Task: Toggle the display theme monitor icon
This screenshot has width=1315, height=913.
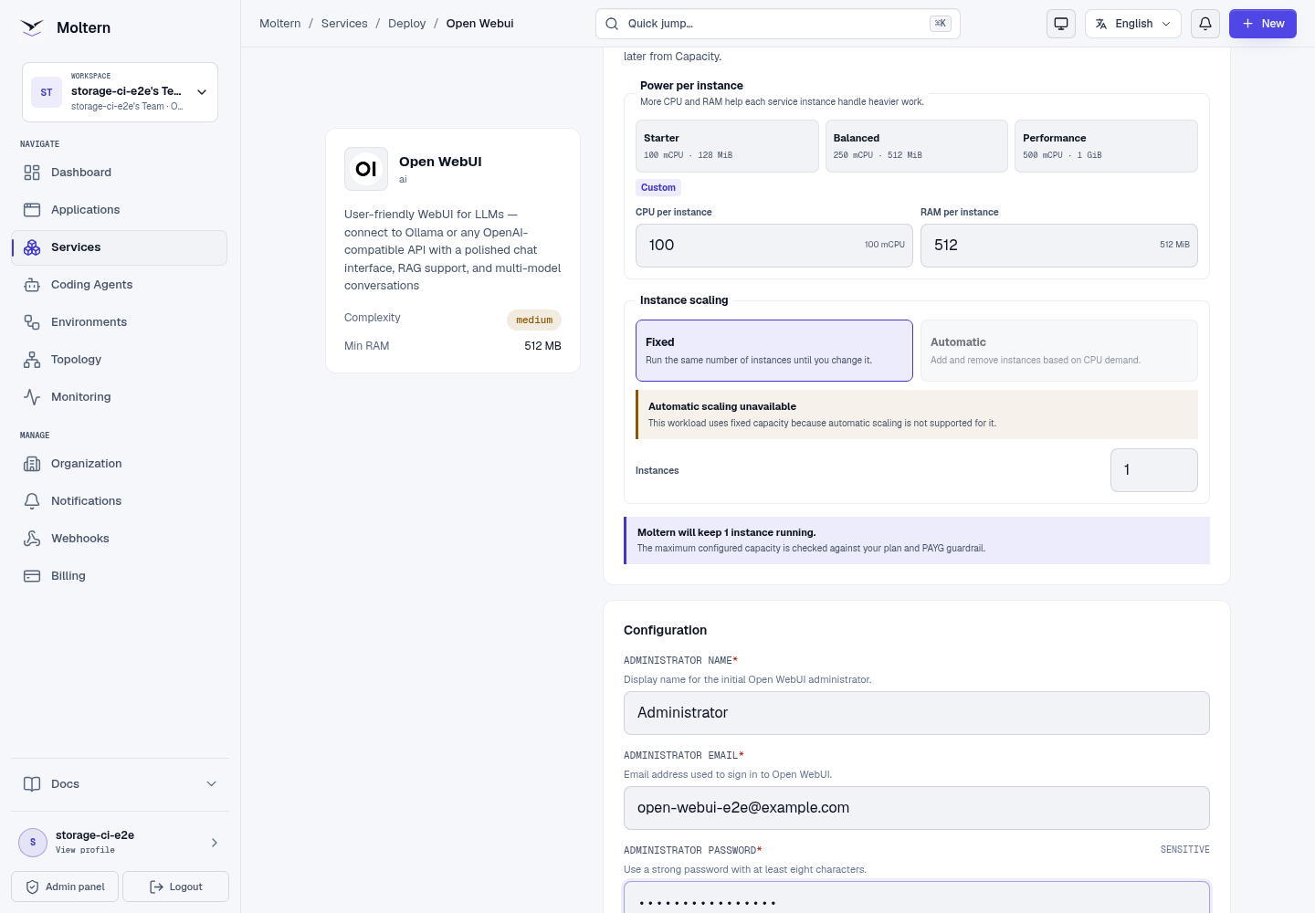Action: (x=1061, y=24)
